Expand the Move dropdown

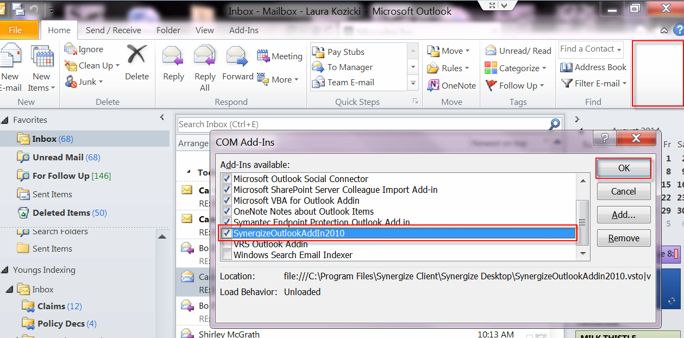point(467,51)
